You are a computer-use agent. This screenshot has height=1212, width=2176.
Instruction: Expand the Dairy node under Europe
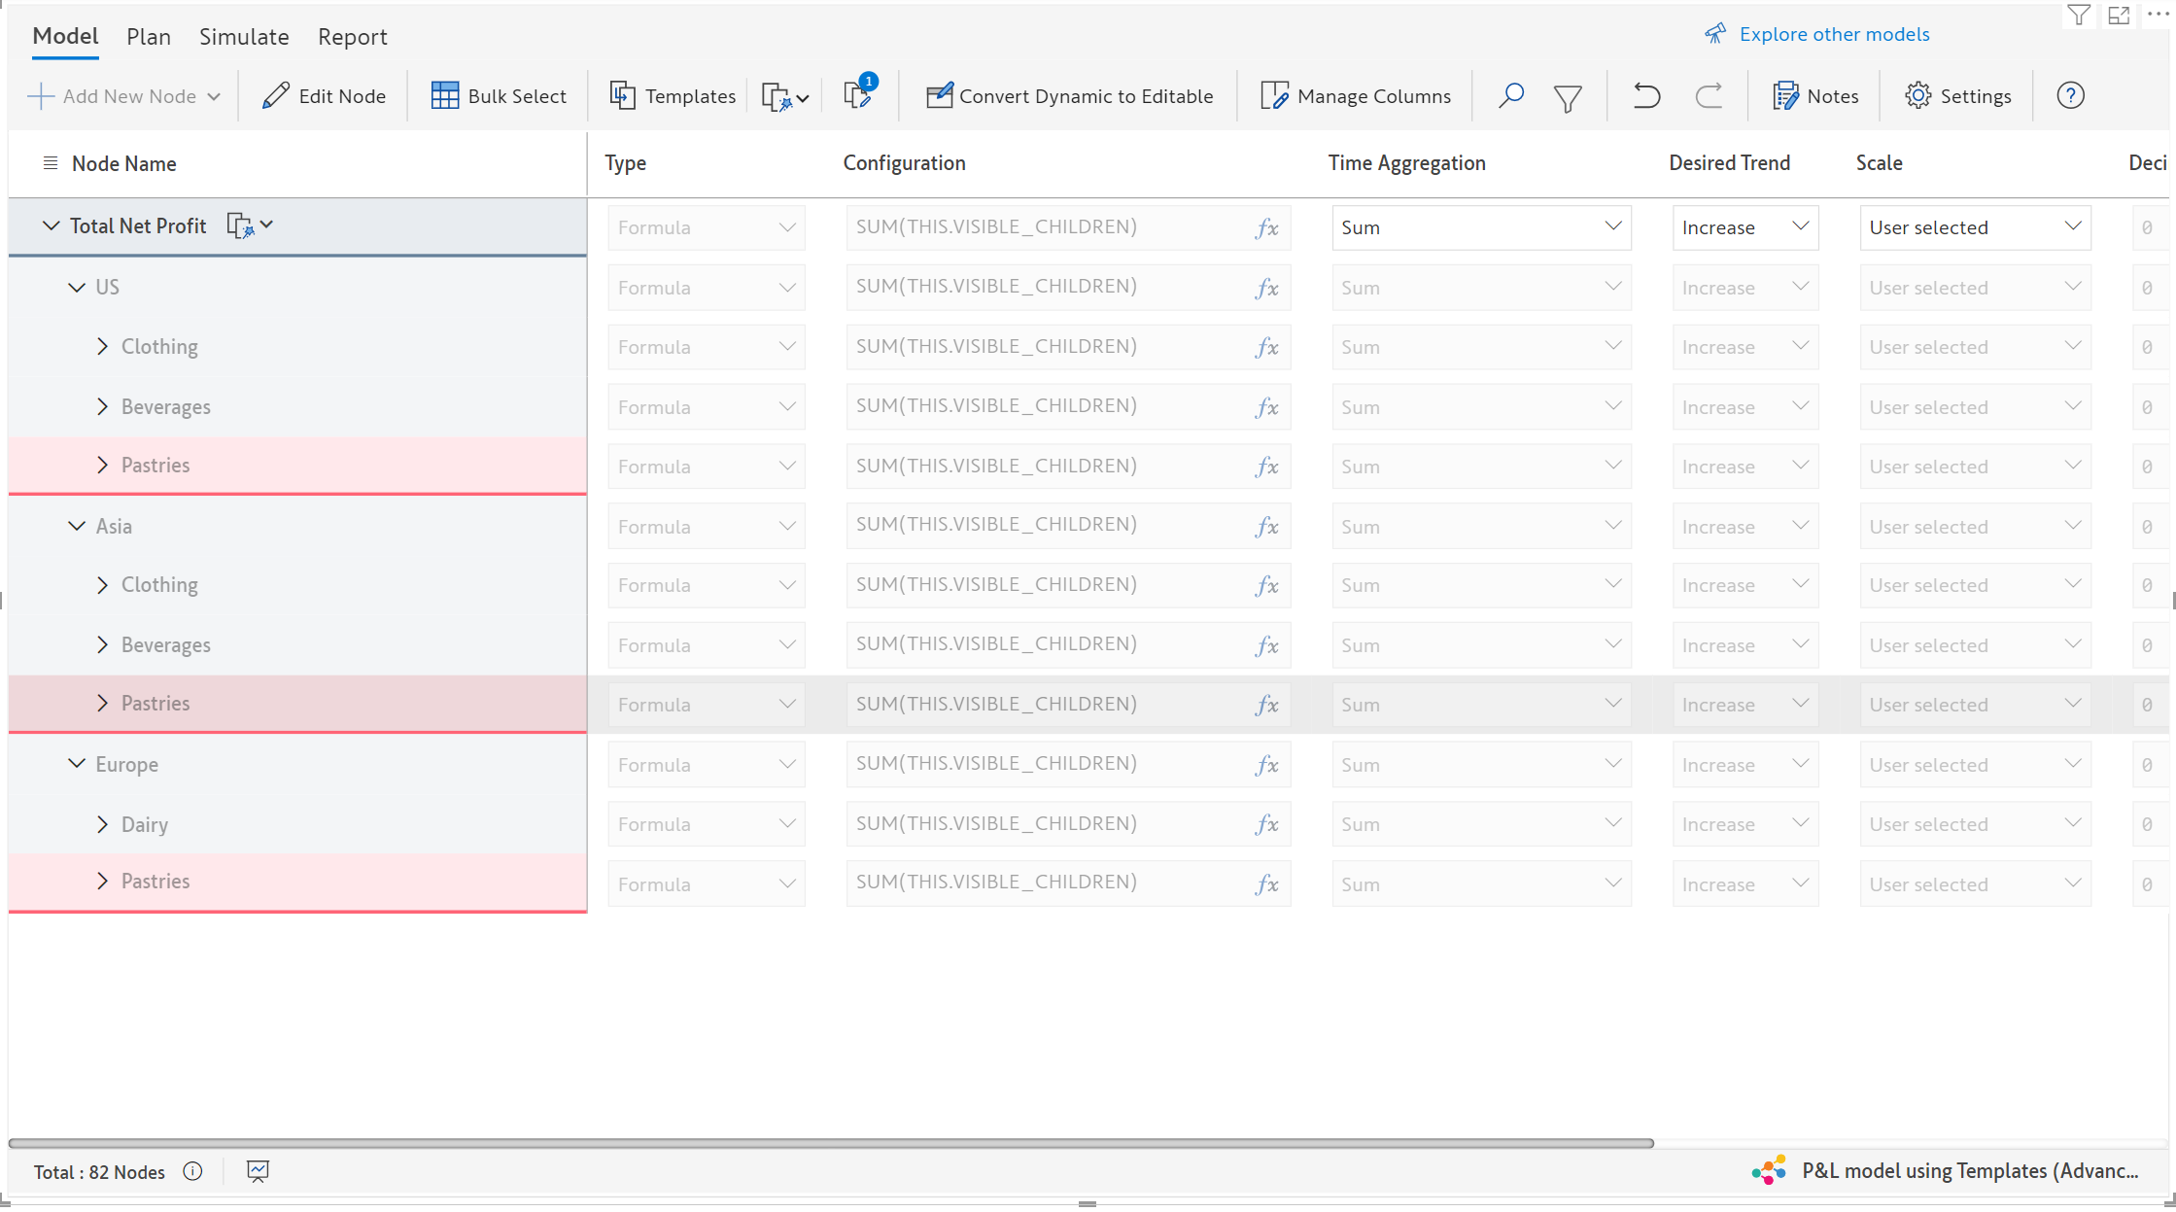click(x=102, y=824)
